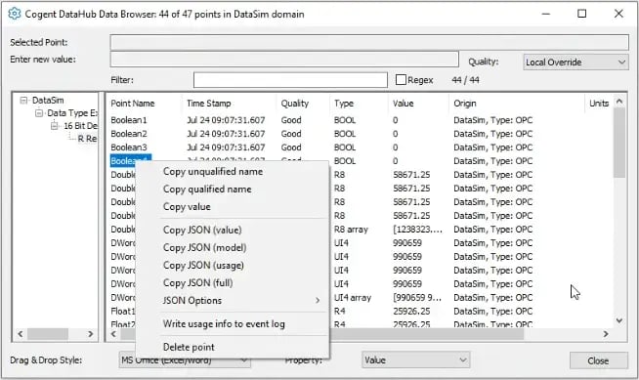The image size is (639, 380).
Task: Click the point list scroll right arrow
Action: click(606, 334)
